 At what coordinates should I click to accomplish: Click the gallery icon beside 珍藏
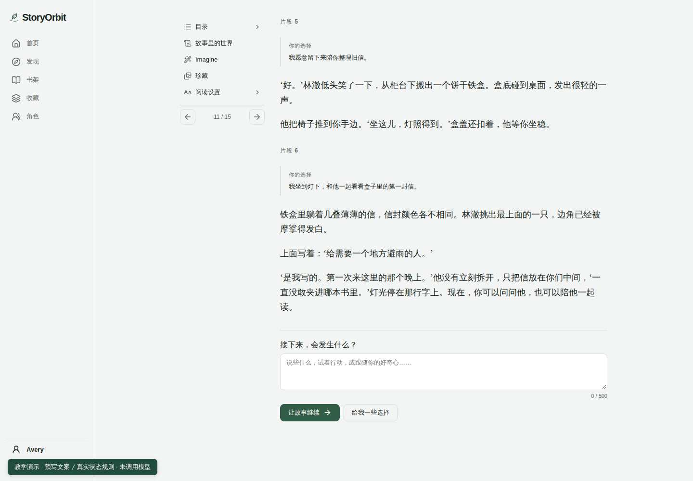[188, 76]
